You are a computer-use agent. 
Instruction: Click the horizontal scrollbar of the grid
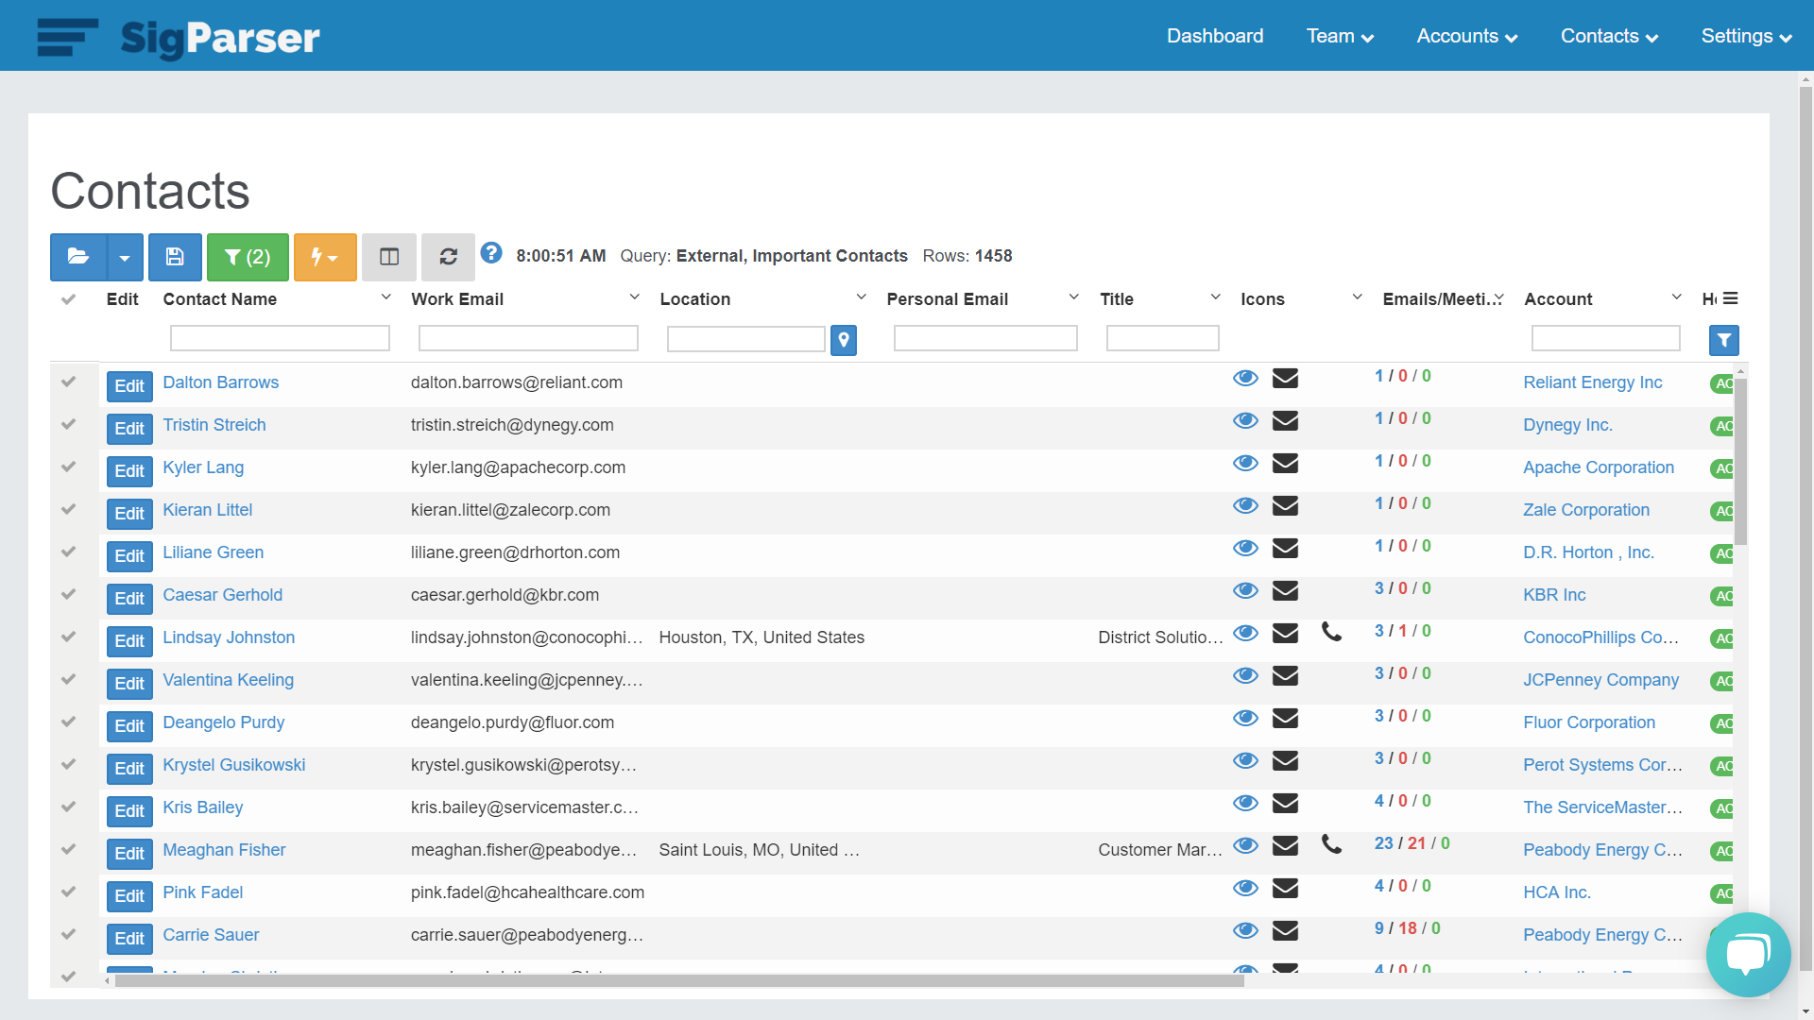pyautogui.click(x=680, y=980)
